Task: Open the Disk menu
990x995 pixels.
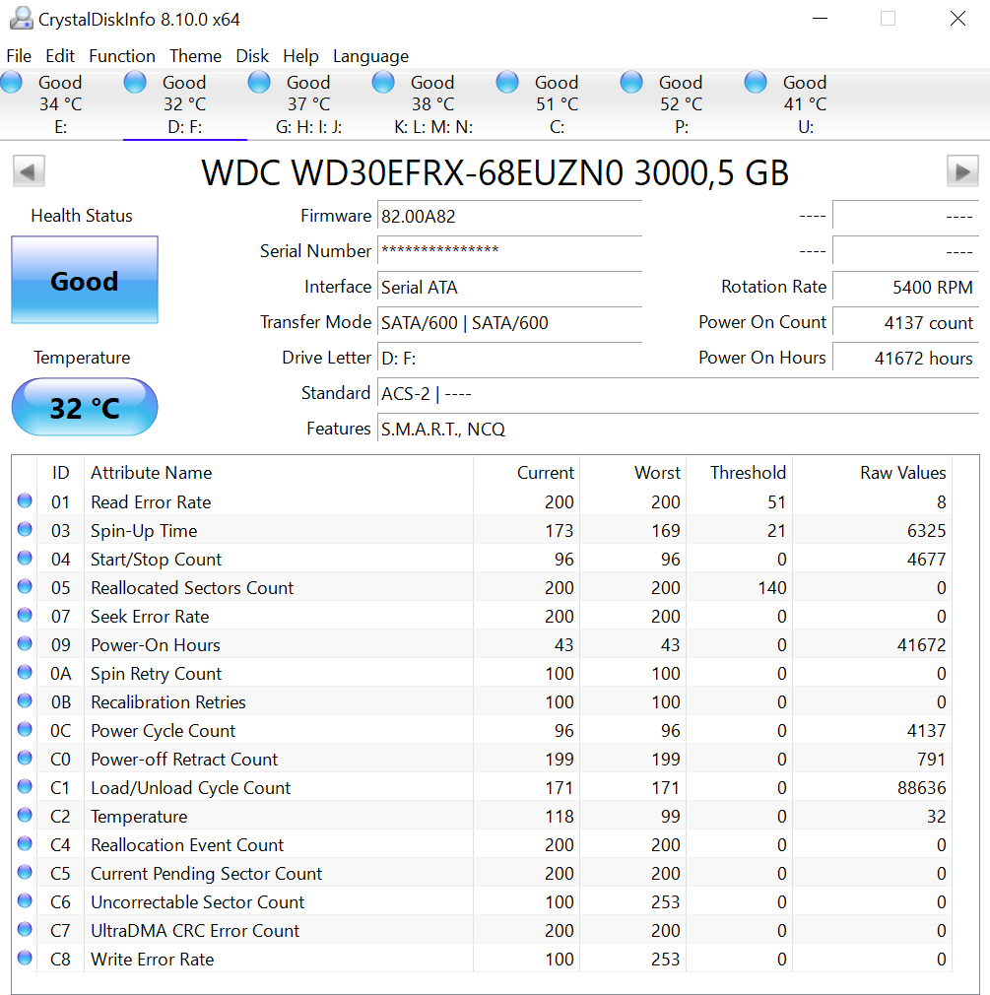Action: [x=252, y=56]
